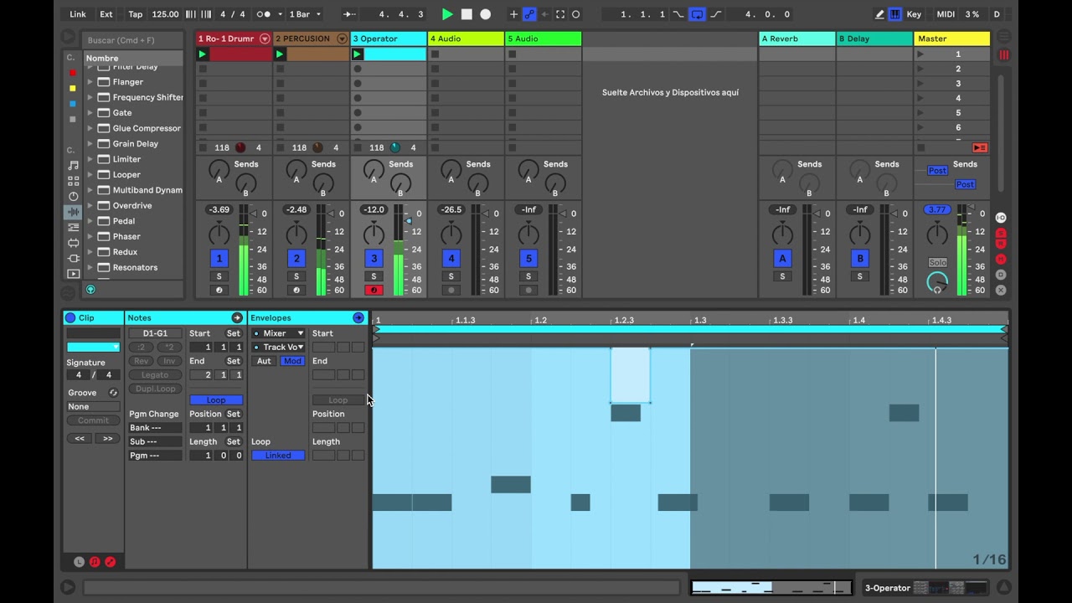This screenshot has width=1072, height=603.
Task: Click the metronome toggle next to 4 / 4
Action: tap(267, 14)
